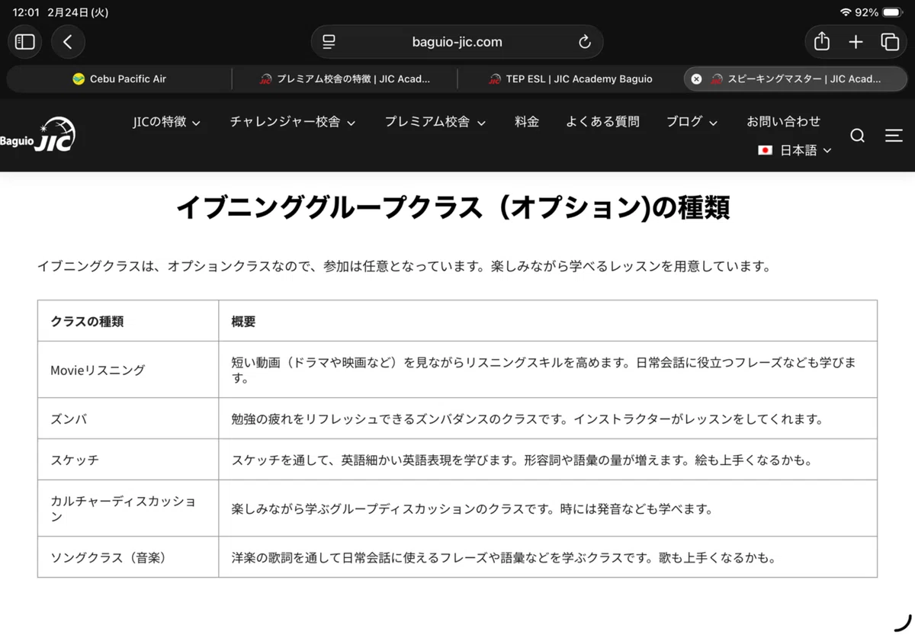The height and width of the screenshot is (635, 915).
Task: Expand the ブログ menu
Action: pos(692,122)
